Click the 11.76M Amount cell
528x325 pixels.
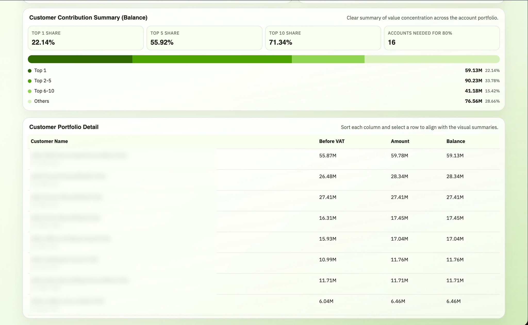click(399, 260)
